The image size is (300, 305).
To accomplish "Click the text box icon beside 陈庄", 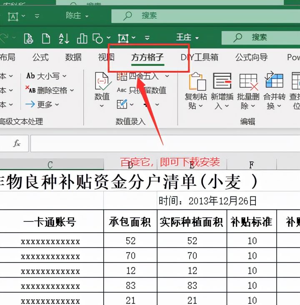I will [13, 17].
